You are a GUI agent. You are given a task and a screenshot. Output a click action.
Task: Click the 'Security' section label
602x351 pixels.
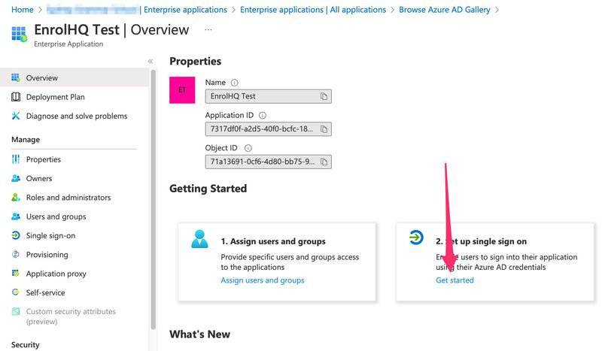[26, 344]
